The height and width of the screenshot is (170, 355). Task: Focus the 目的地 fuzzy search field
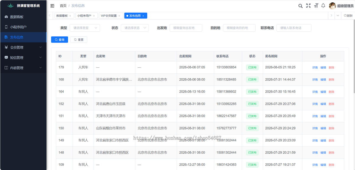coord(239,28)
